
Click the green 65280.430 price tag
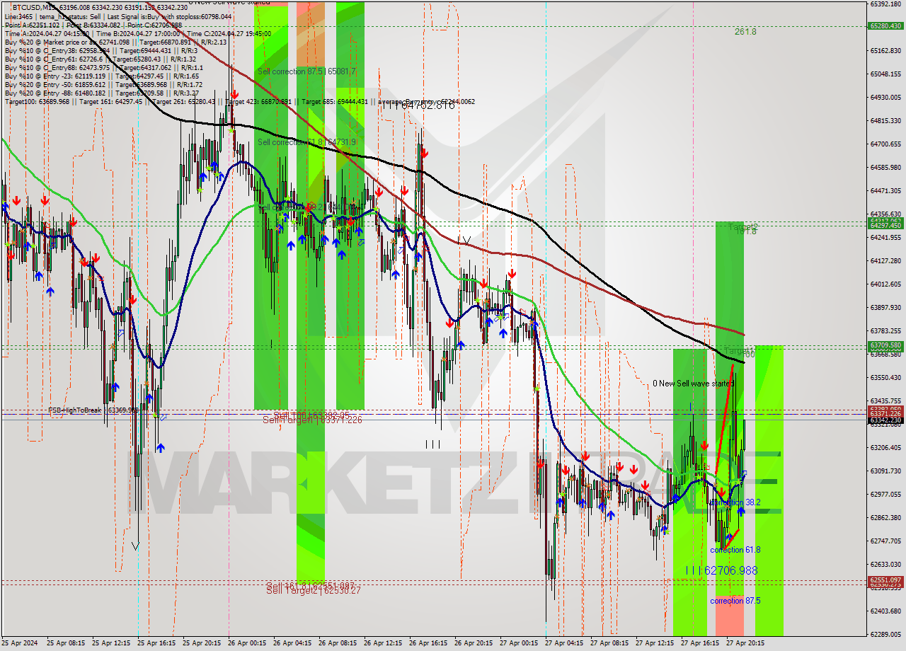[885, 26]
